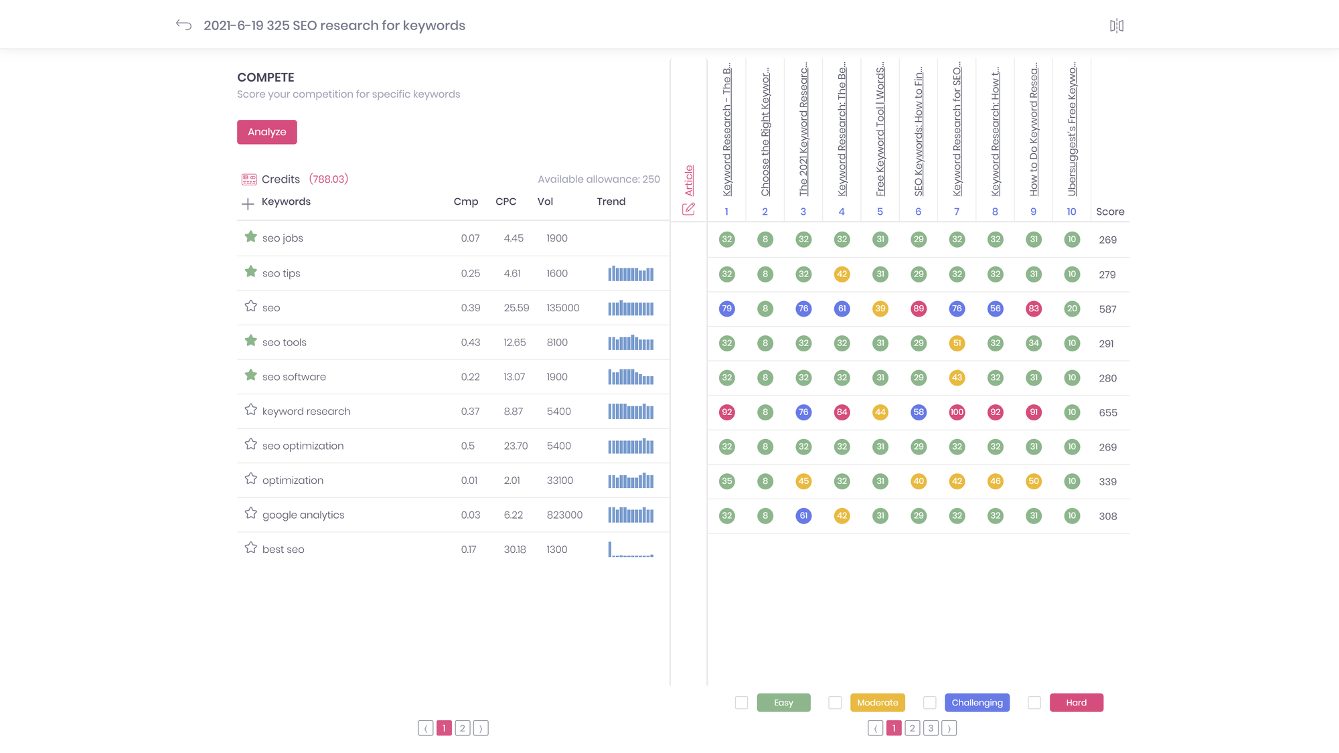Star the optimization keyword
This screenshot has width=1339, height=753.
[x=250, y=479]
